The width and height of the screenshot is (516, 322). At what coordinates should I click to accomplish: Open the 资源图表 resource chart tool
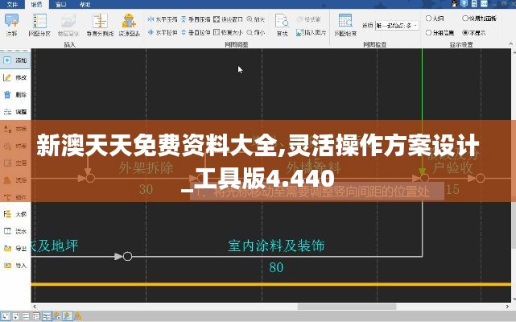129,25
